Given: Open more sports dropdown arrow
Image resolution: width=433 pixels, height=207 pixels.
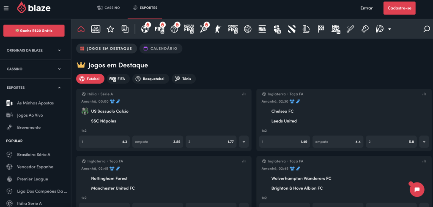Looking at the screenshot, I should 389,29.
